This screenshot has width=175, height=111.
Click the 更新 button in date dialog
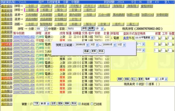[94, 51]
